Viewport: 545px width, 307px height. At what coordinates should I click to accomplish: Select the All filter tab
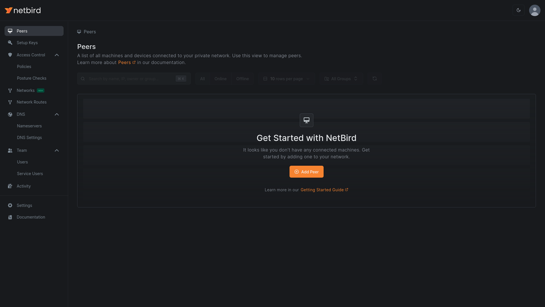pos(202,79)
